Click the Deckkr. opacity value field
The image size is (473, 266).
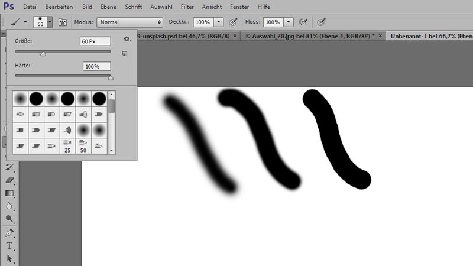point(203,22)
